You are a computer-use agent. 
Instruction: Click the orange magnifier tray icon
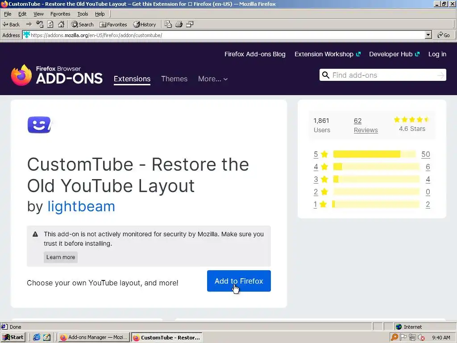[x=395, y=338]
